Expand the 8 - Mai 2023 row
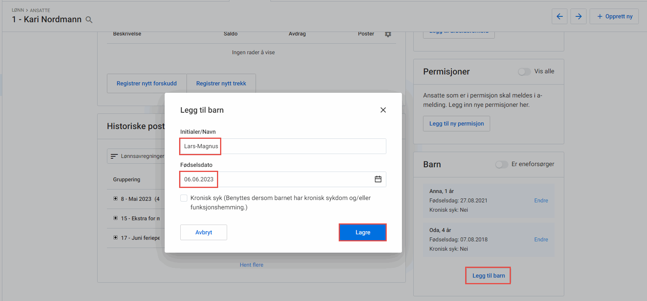The image size is (647, 301). (116, 199)
